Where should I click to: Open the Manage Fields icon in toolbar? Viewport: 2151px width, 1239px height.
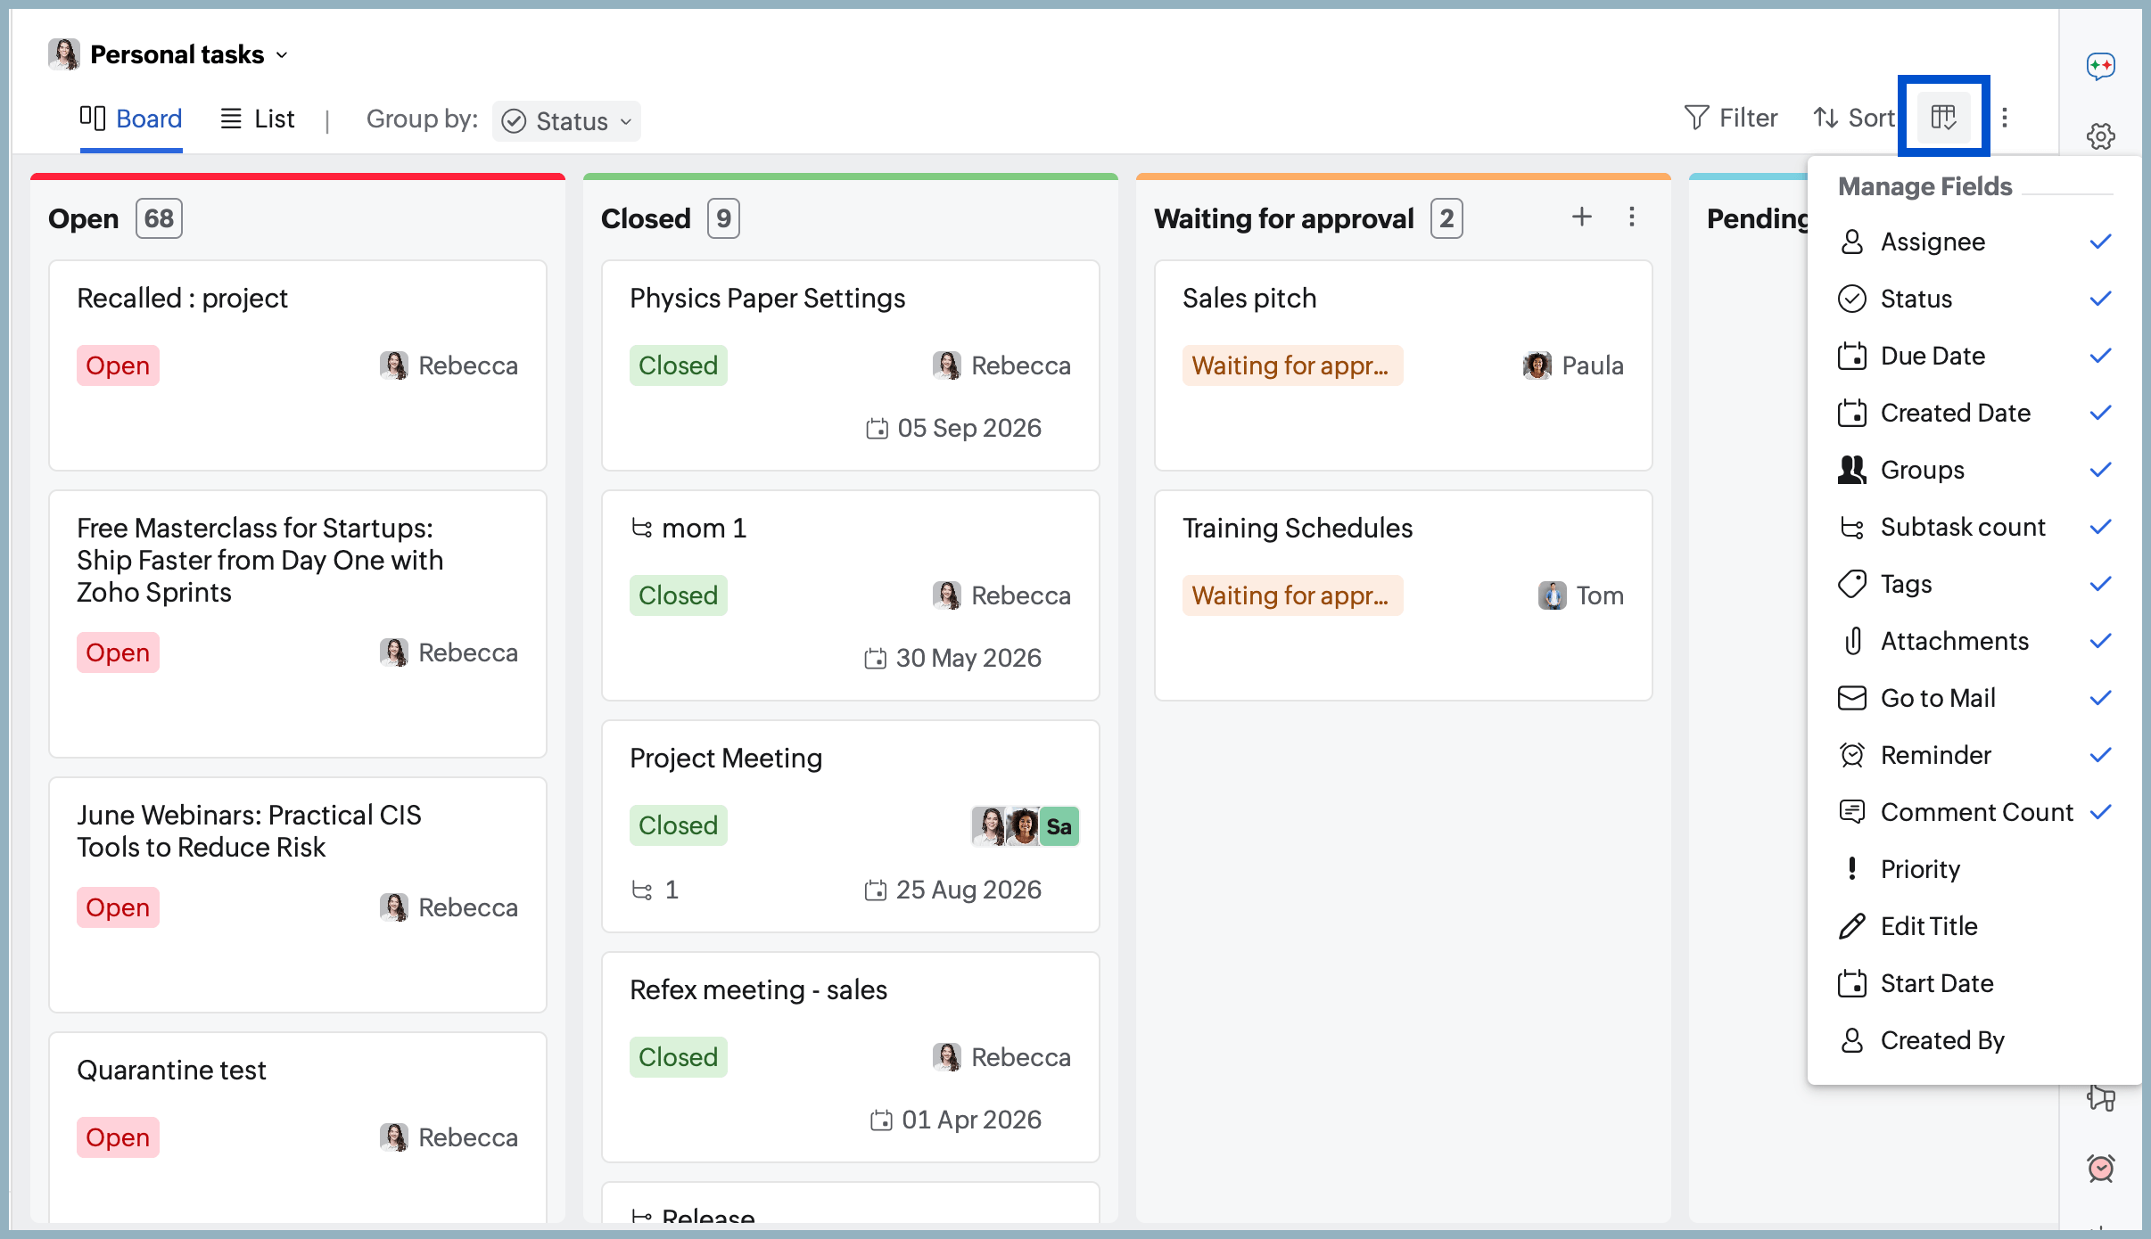(x=1943, y=118)
